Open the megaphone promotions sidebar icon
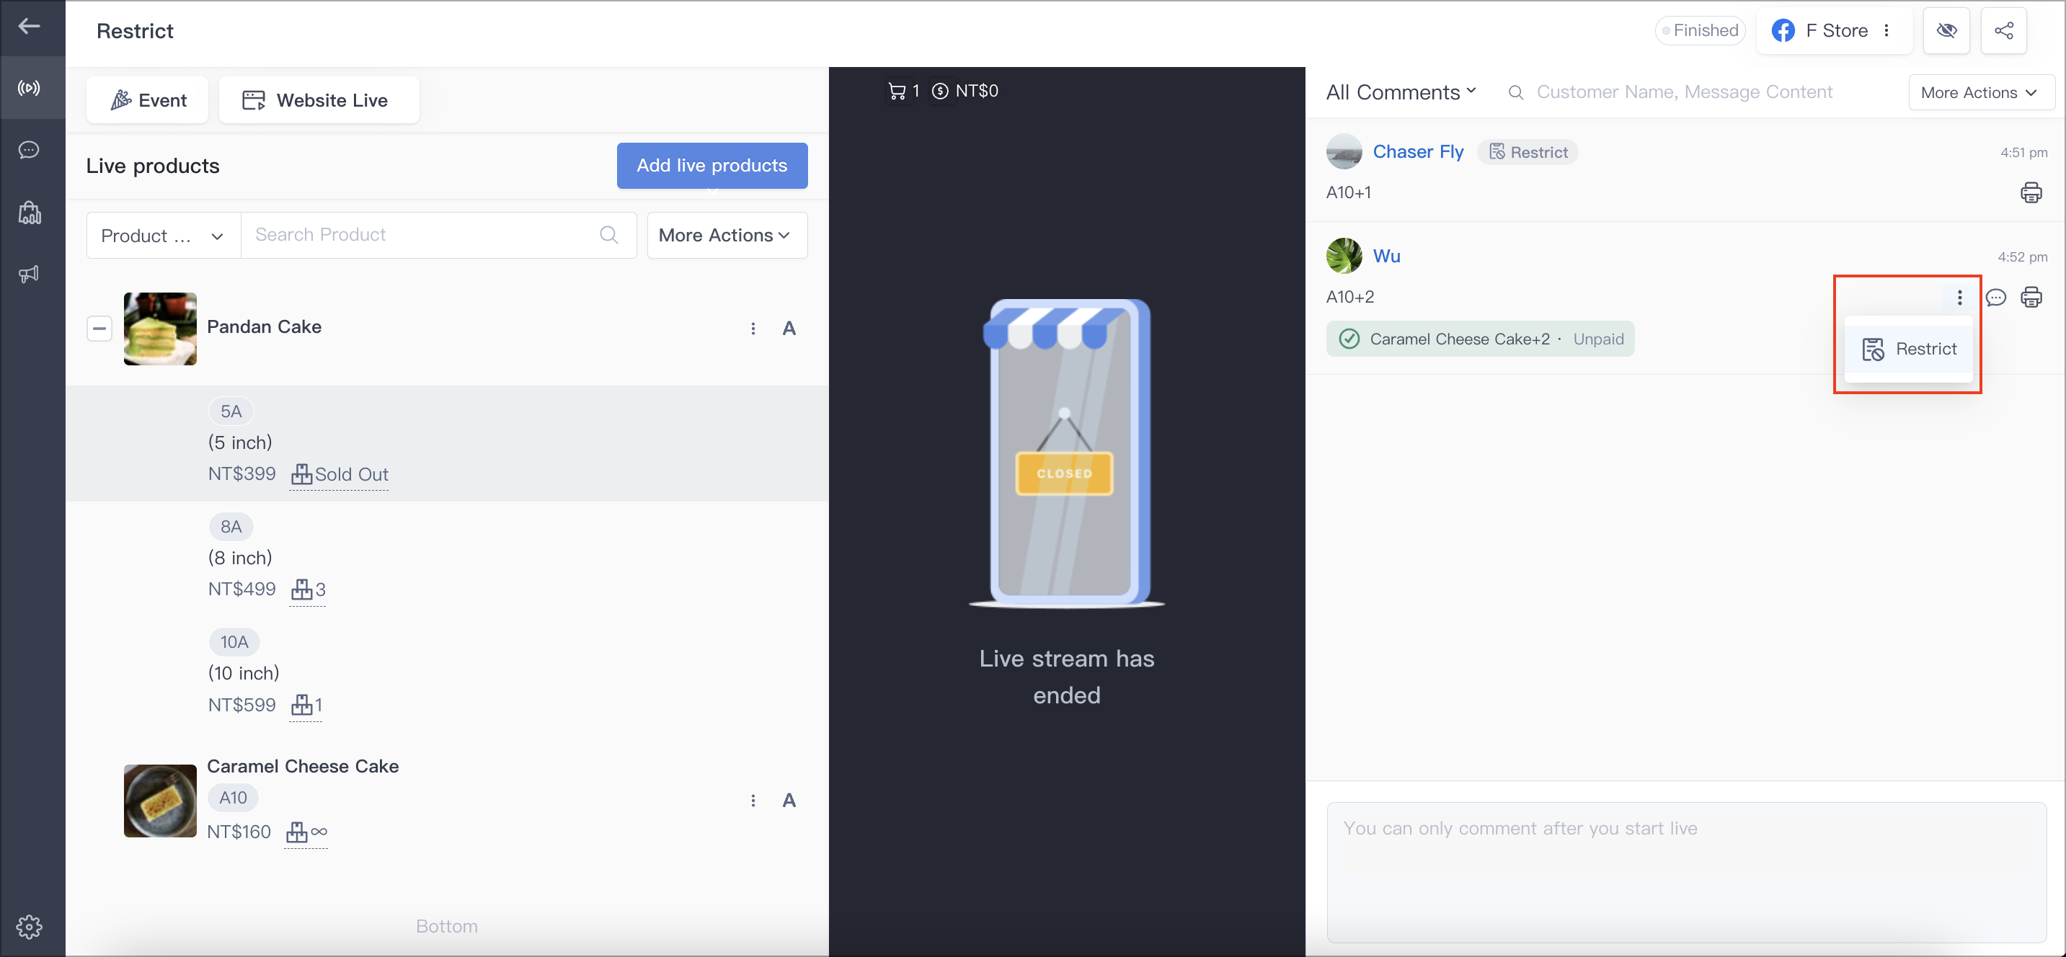Viewport: 2066px width, 957px height. [x=30, y=274]
